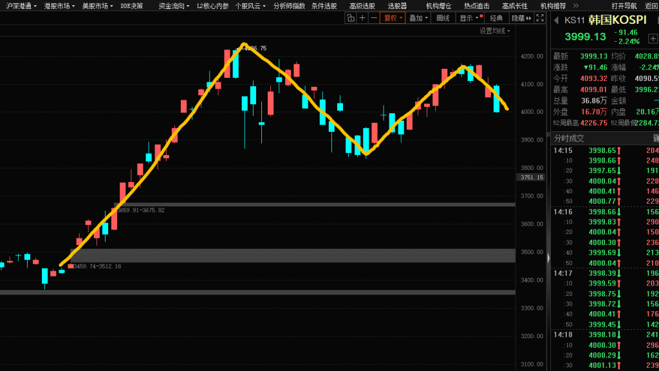The image size is (659, 371).
Task: Click previous stock arrow beside KS11
Action: click(x=556, y=20)
